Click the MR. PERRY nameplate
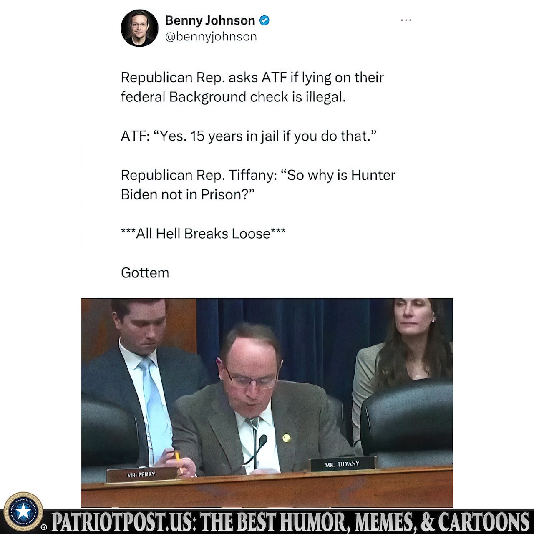Screen dimensions: 534x534 (x=141, y=474)
